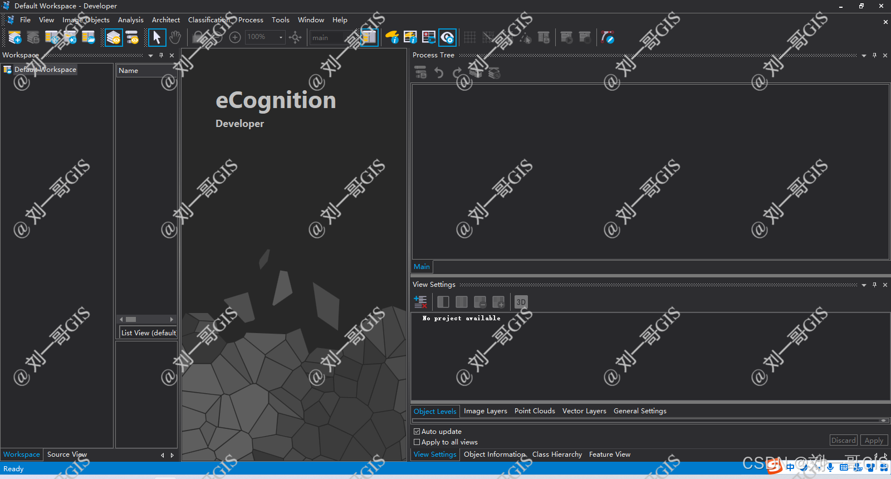Click the execute process toolbar icon
The height and width of the screenshot is (479, 891).
click(566, 37)
